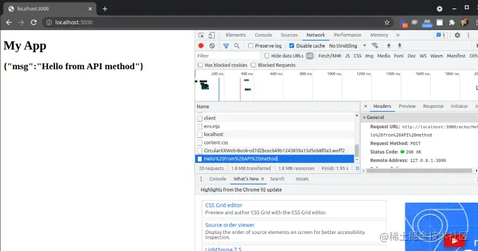Open the Performance tab
This screenshot has width=478, height=251.
[348, 35]
